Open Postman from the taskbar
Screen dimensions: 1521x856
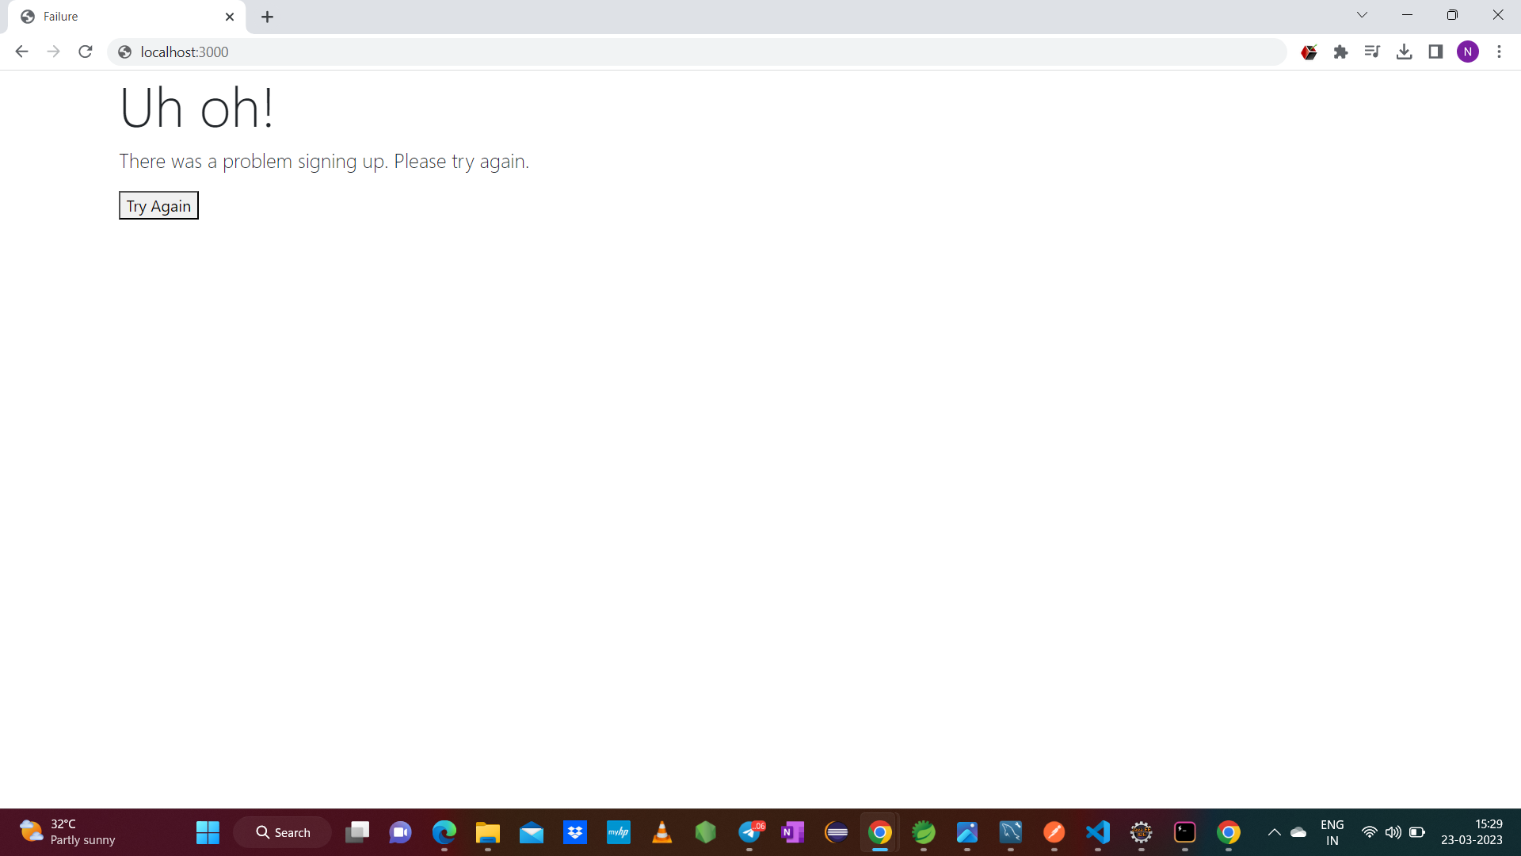point(1054,832)
